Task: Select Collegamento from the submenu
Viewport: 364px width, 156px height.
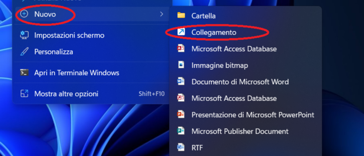Action: pyautogui.click(x=214, y=32)
